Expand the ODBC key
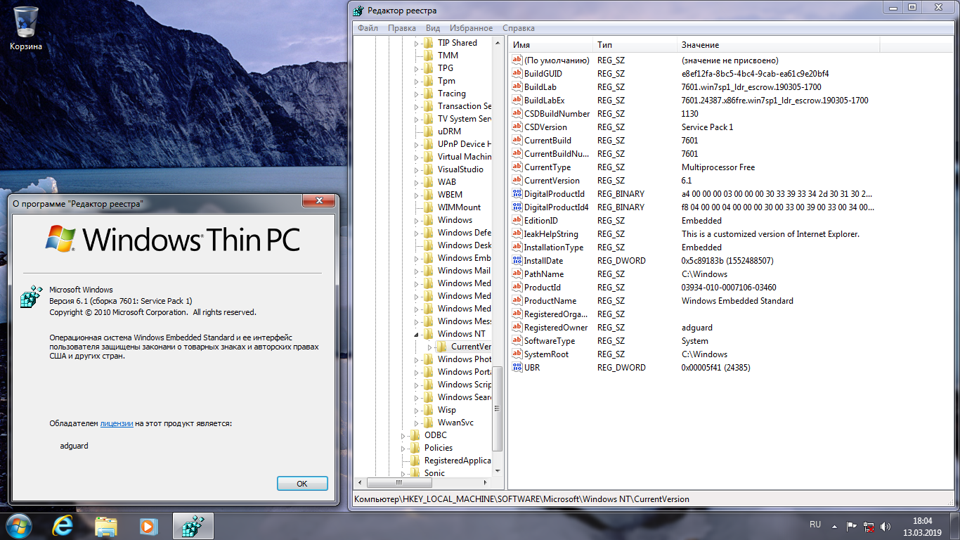 403,435
